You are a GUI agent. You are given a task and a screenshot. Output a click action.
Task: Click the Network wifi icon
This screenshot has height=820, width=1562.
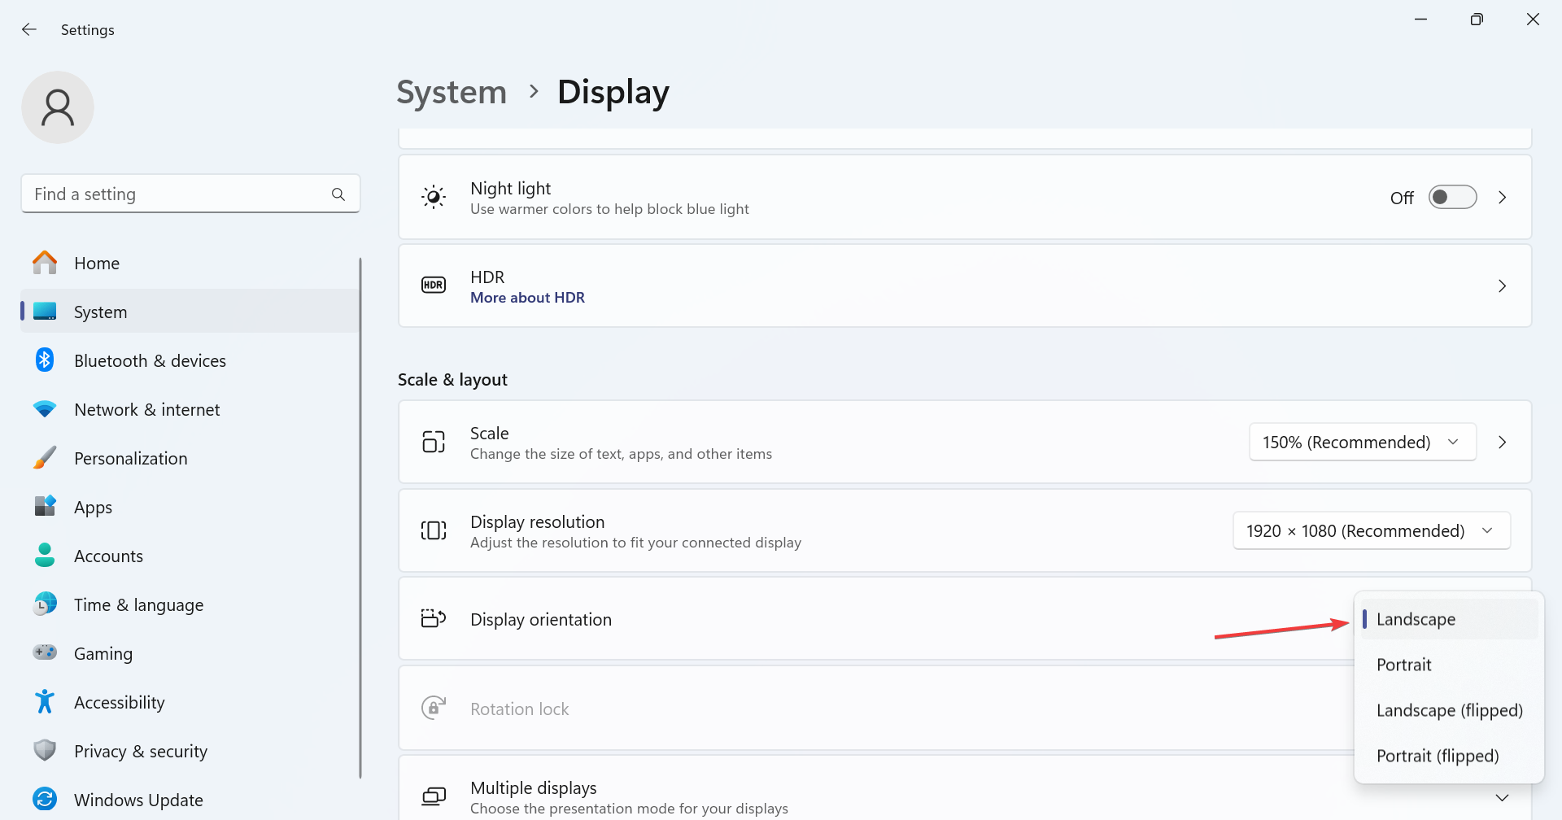click(x=45, y=409)
